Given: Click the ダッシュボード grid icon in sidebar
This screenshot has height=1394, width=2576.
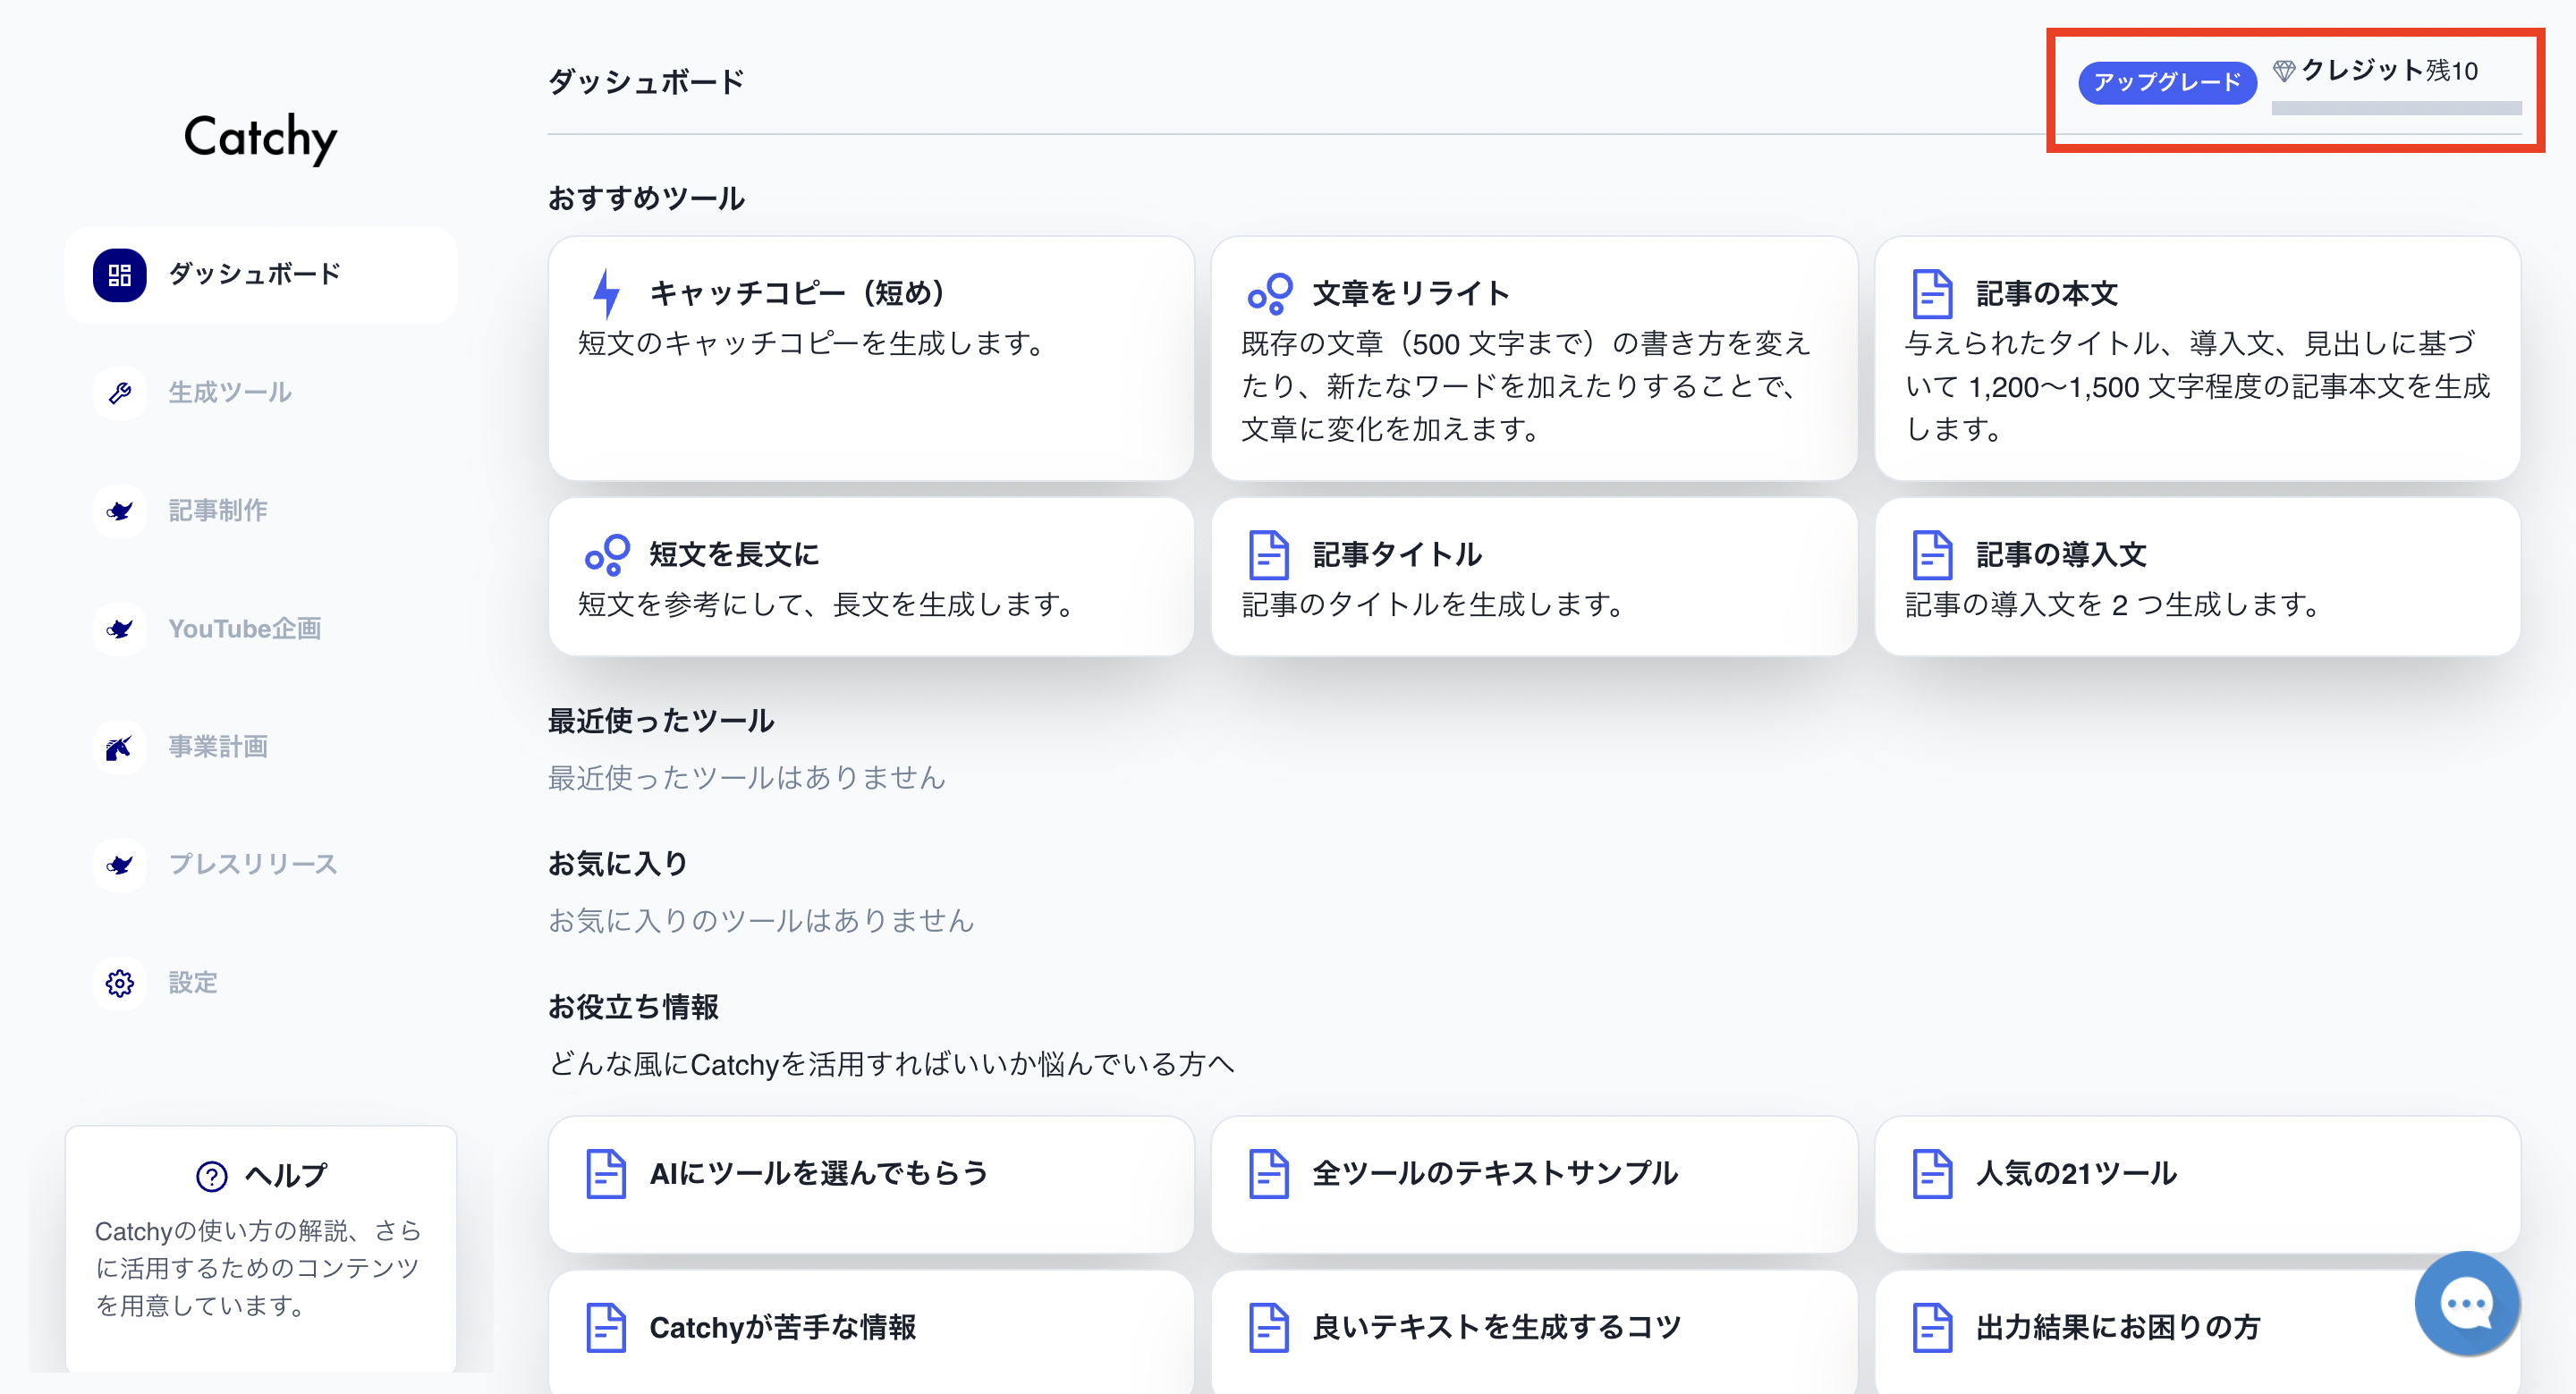Looking at the screenshot, I should tap(119, 275).
